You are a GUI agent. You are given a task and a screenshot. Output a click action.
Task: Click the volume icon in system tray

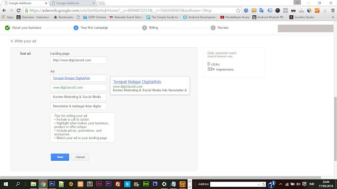tap(299, 184)
